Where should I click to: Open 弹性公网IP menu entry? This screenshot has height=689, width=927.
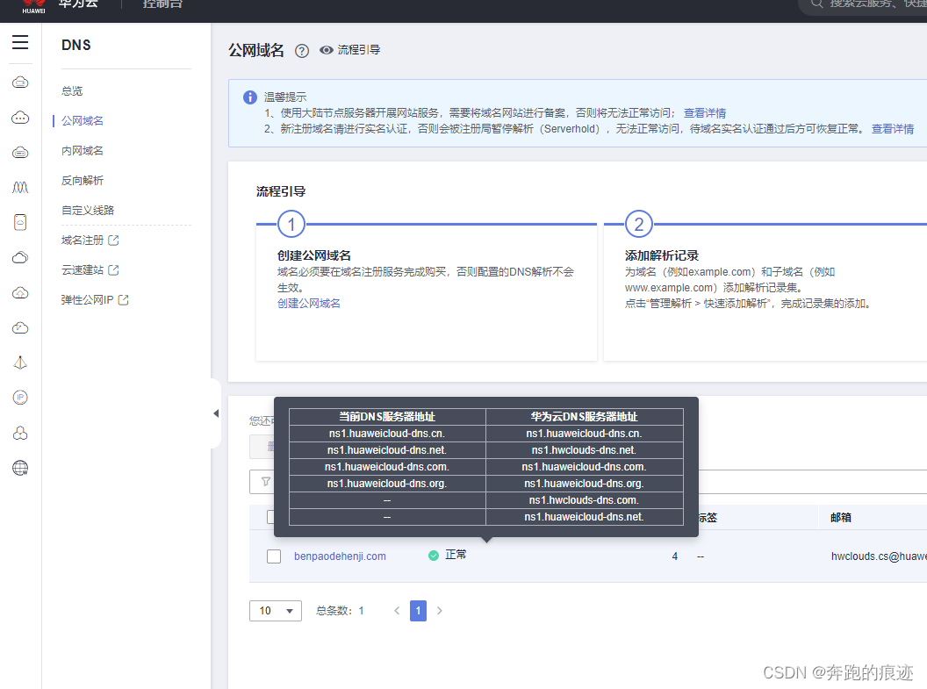coord(87,299)
